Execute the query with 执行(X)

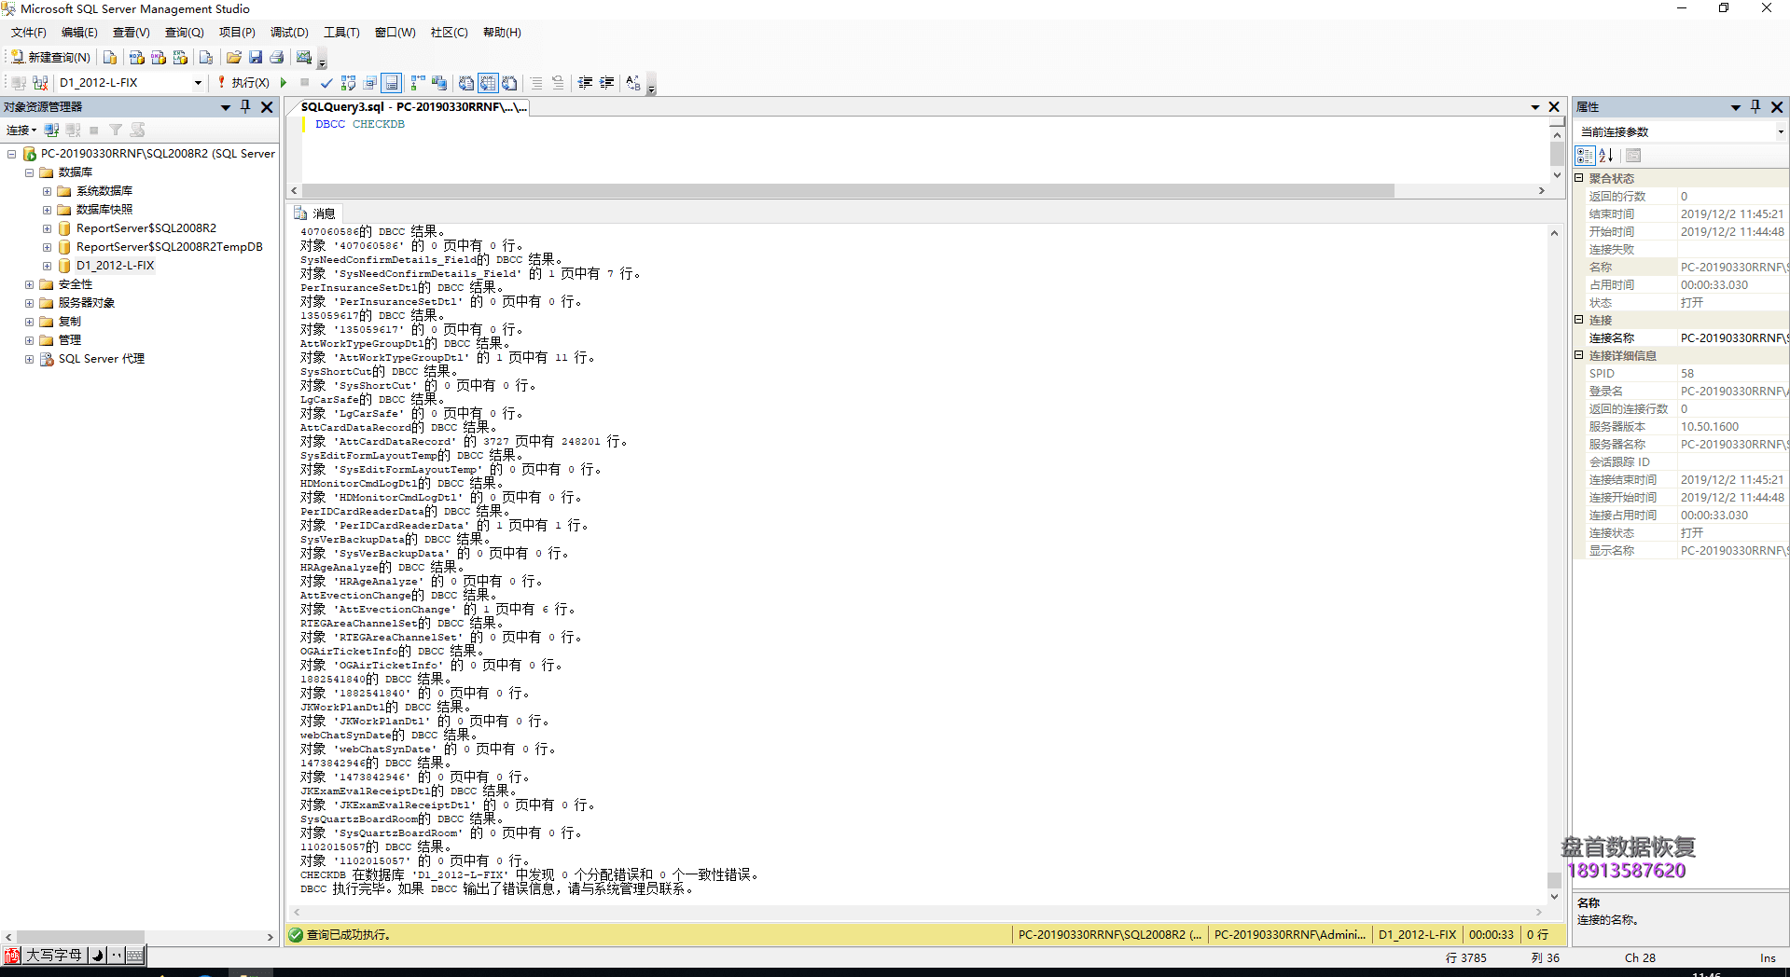click(x=243, y=83)
